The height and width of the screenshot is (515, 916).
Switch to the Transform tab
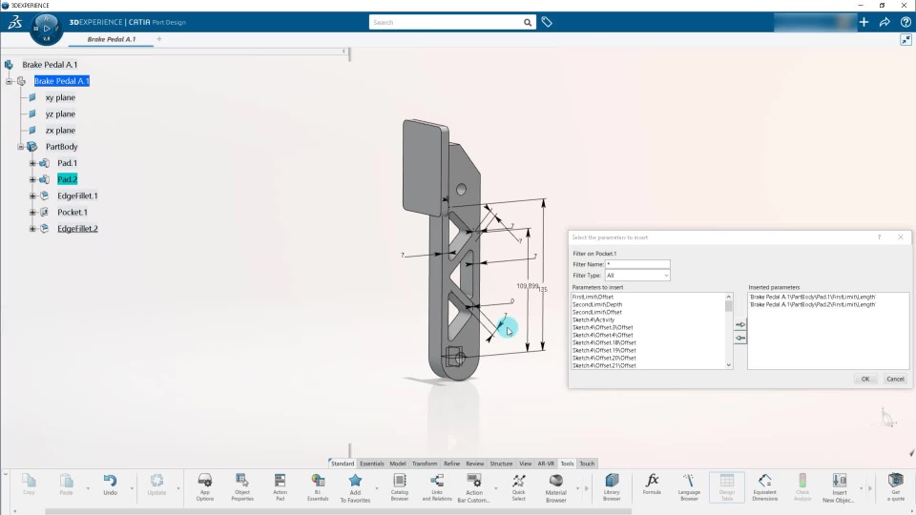pos(424,463)
